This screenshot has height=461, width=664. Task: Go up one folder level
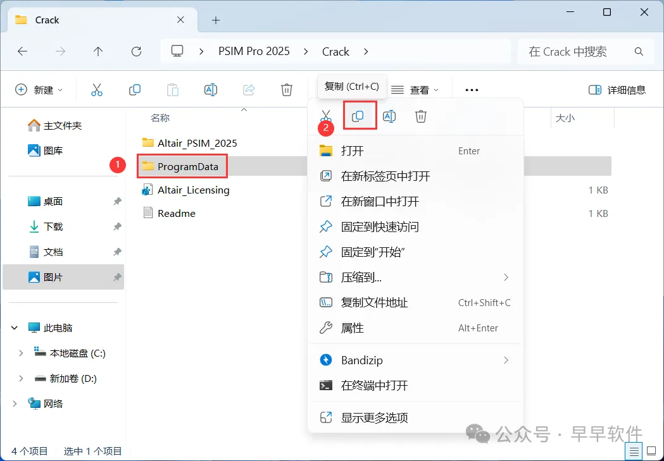tap(98, 52)
